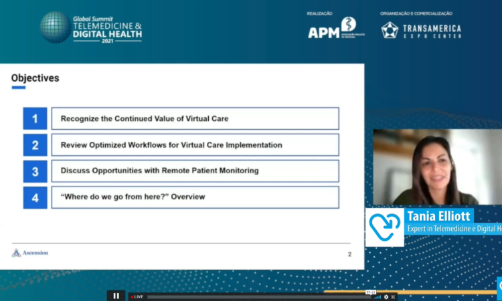Image resolution: width=502 pixels, height=301 pixels.
Task: Click objective number 1 blue box
Action: coord(35,118)
